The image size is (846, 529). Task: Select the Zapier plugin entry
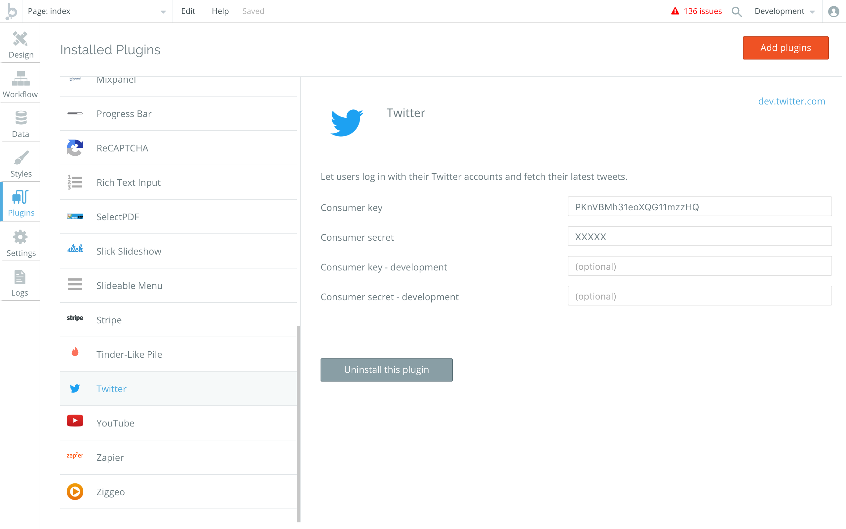coord(178,457)
